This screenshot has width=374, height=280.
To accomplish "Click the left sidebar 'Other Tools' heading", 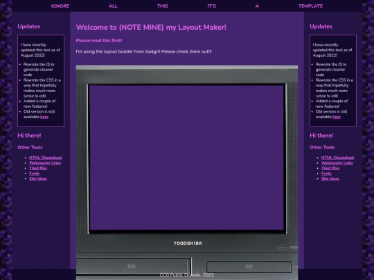I will 30,147.
